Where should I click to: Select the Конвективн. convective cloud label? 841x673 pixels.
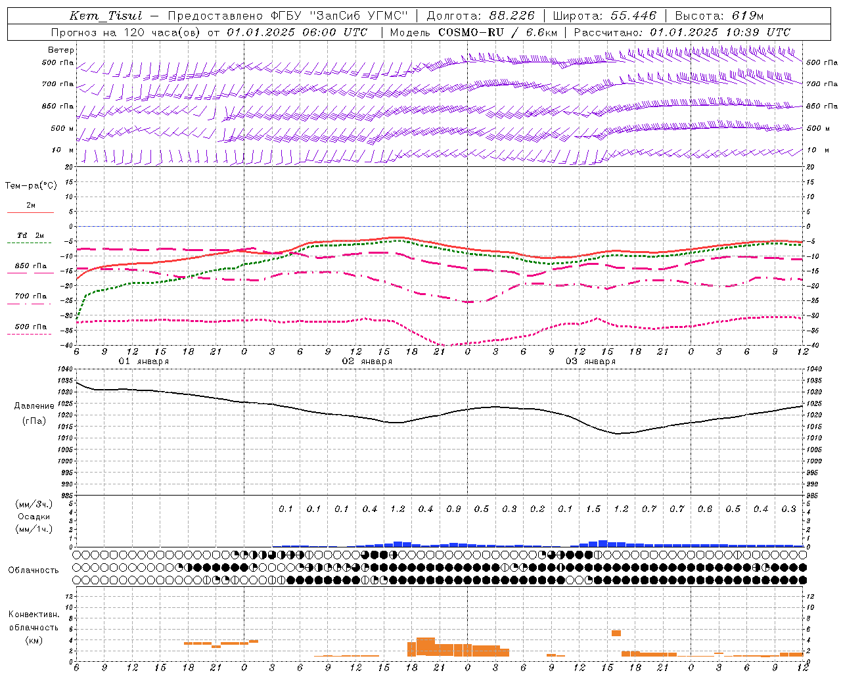[34, 615]
